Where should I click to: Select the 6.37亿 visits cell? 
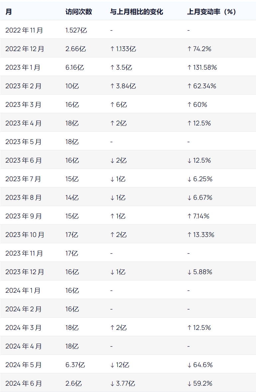75,365
